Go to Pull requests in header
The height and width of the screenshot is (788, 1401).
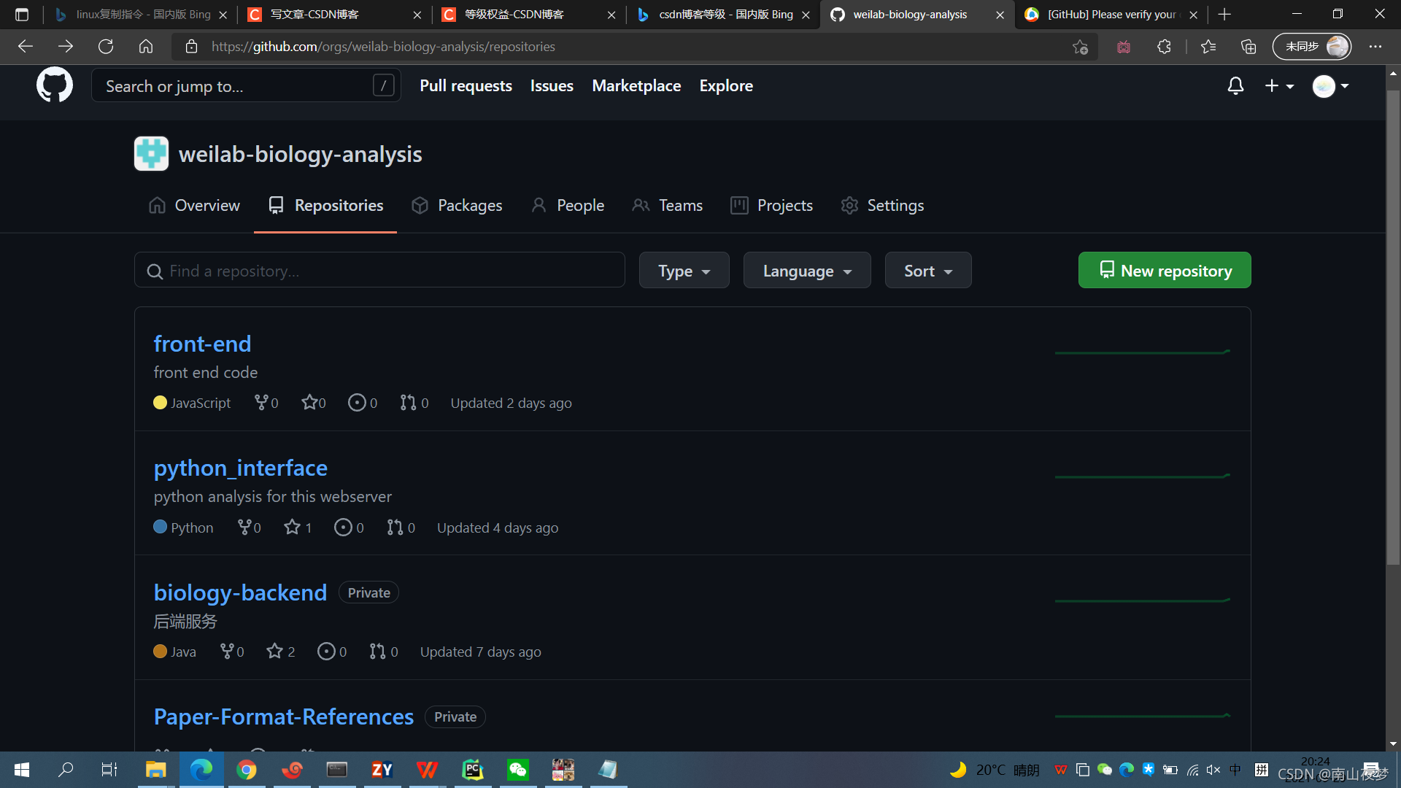tap(466, 86)
